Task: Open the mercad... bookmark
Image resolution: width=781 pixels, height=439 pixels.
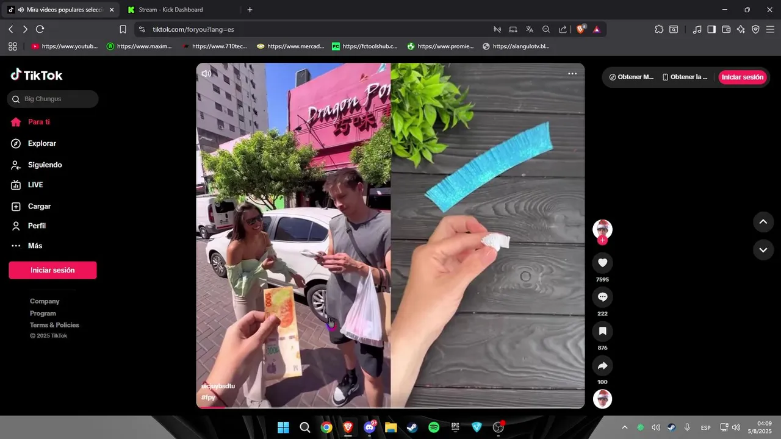Action: 290,46
